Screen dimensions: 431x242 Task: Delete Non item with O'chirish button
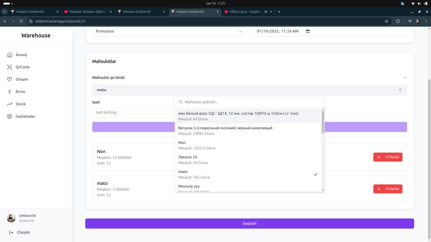pyautogui.click(x=388, y=157)
